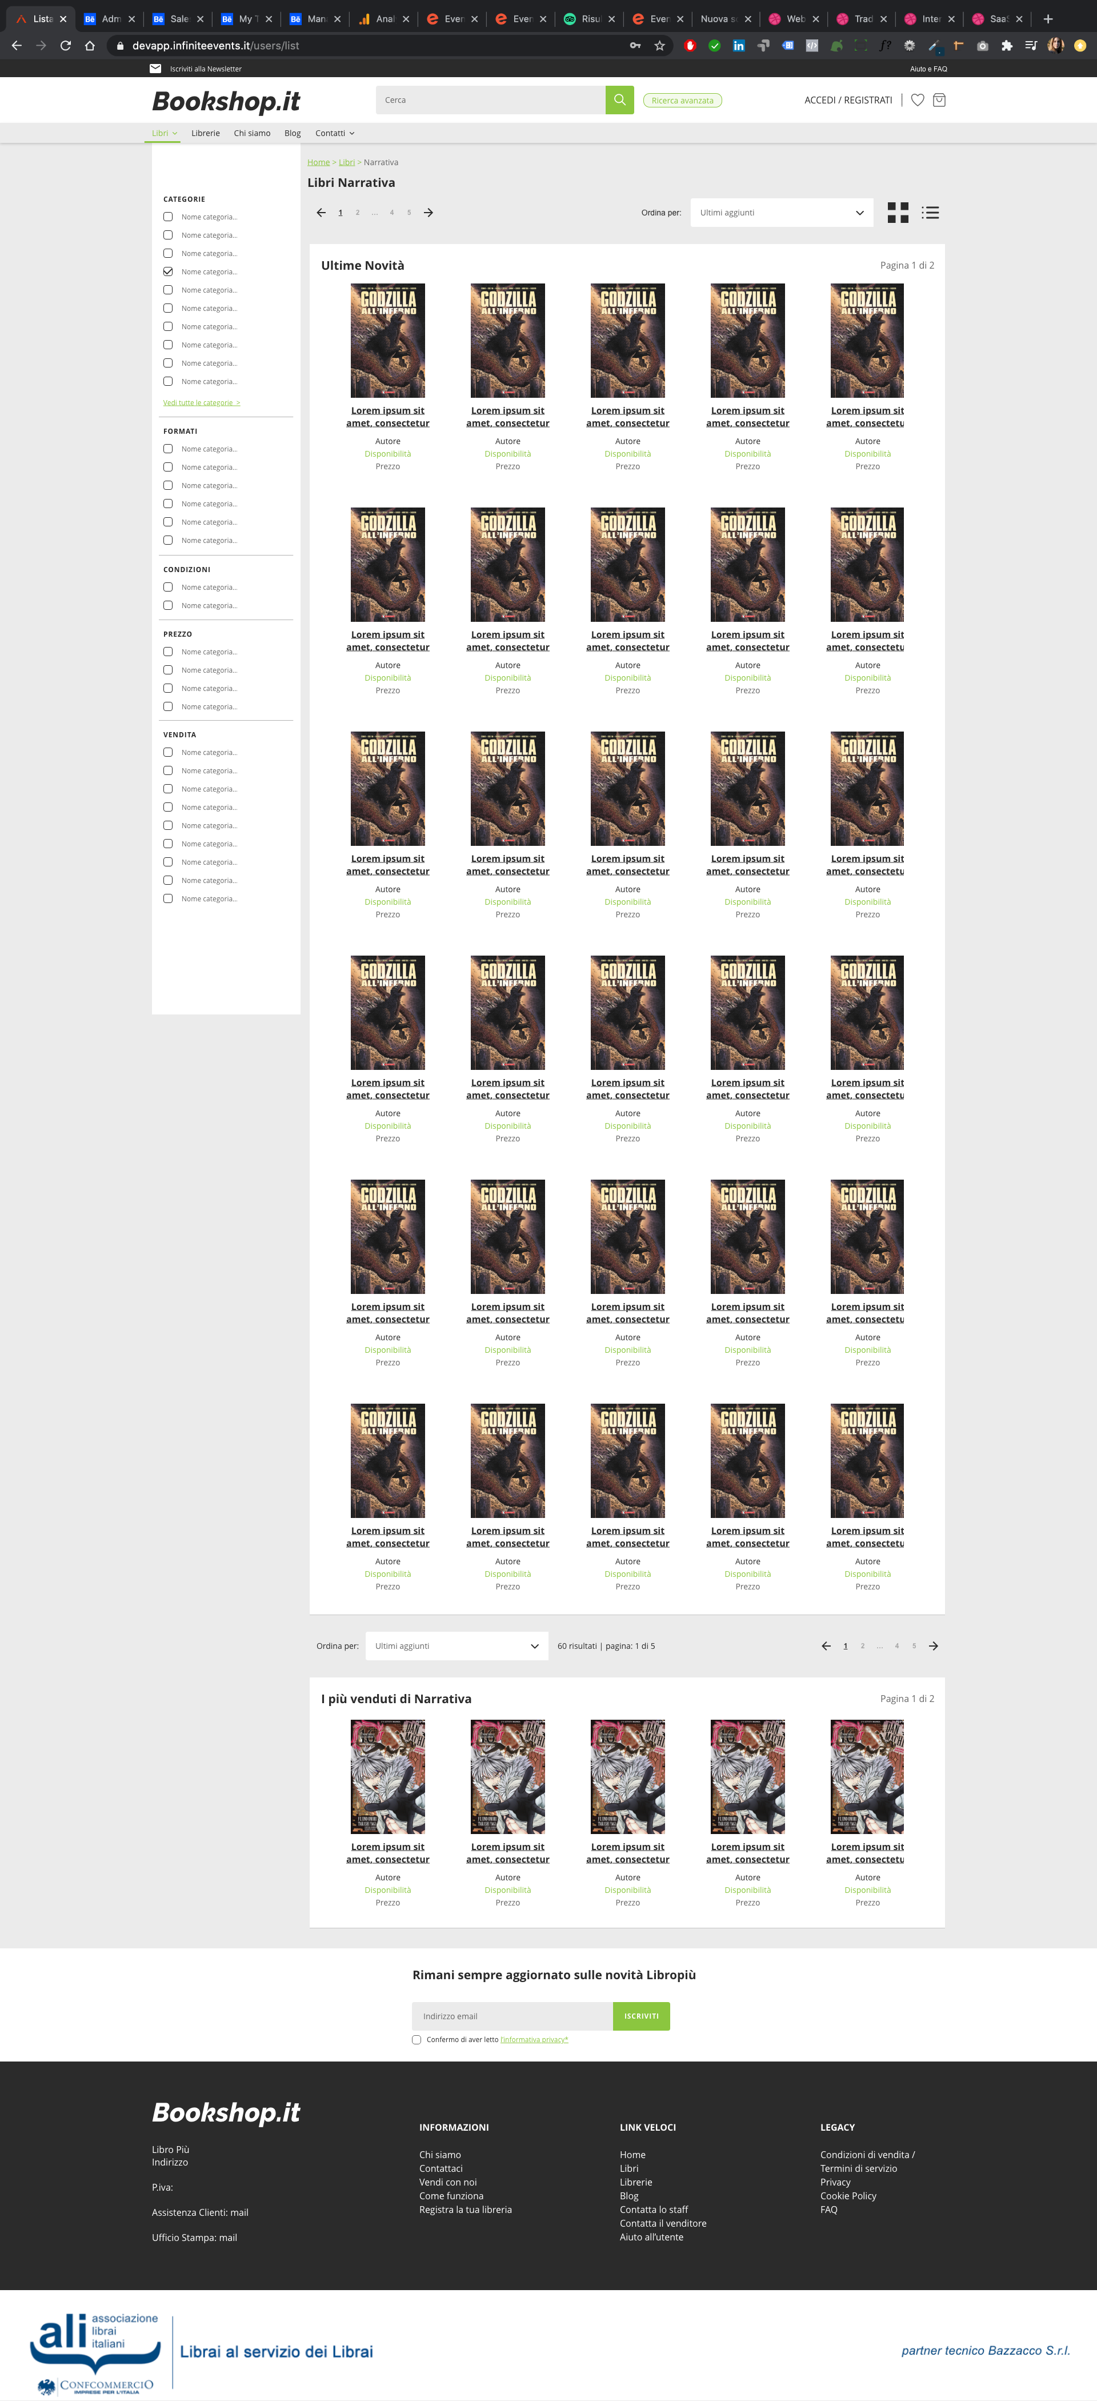Open the Librerie menu item

click(206, 133)
